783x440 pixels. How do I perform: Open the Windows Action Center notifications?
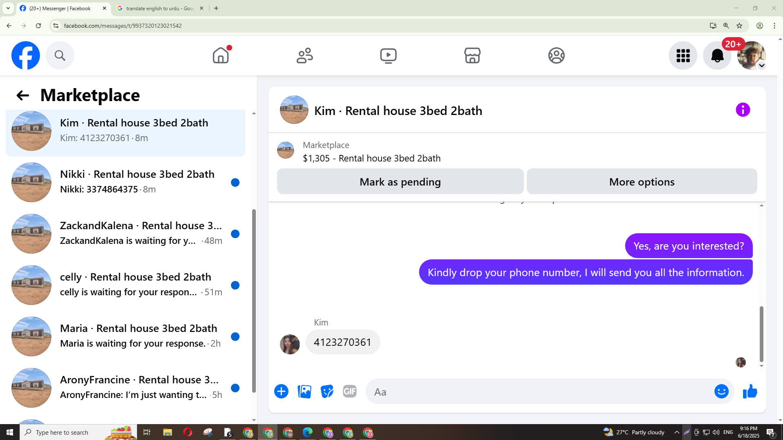tap(771, 432)
